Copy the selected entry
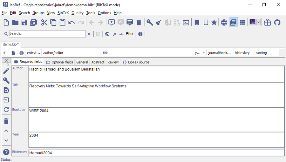The height and width of the screenshot is (162, 286). [x=53, y=23]
